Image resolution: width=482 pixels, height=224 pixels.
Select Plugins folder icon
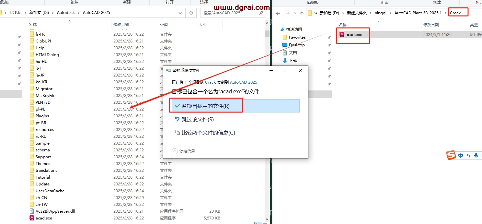32,116
